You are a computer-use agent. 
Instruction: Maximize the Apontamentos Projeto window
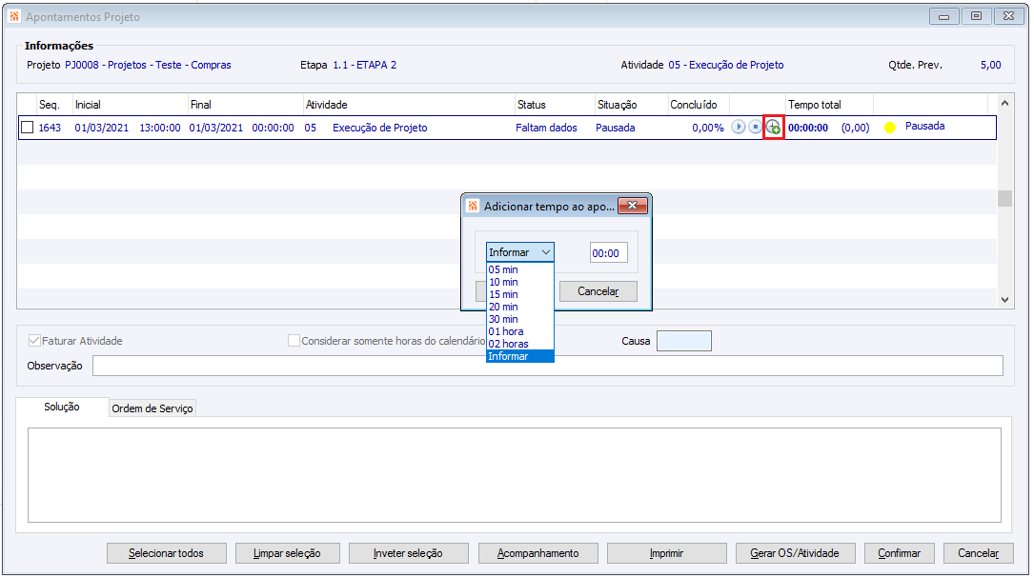[x=976, y=16]
